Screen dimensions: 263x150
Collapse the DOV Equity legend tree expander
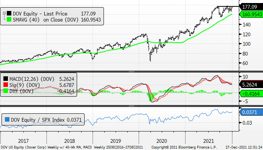point(5,13)
